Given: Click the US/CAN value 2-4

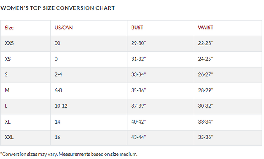Looking at the screenshot, I should (x=58, y=74).
